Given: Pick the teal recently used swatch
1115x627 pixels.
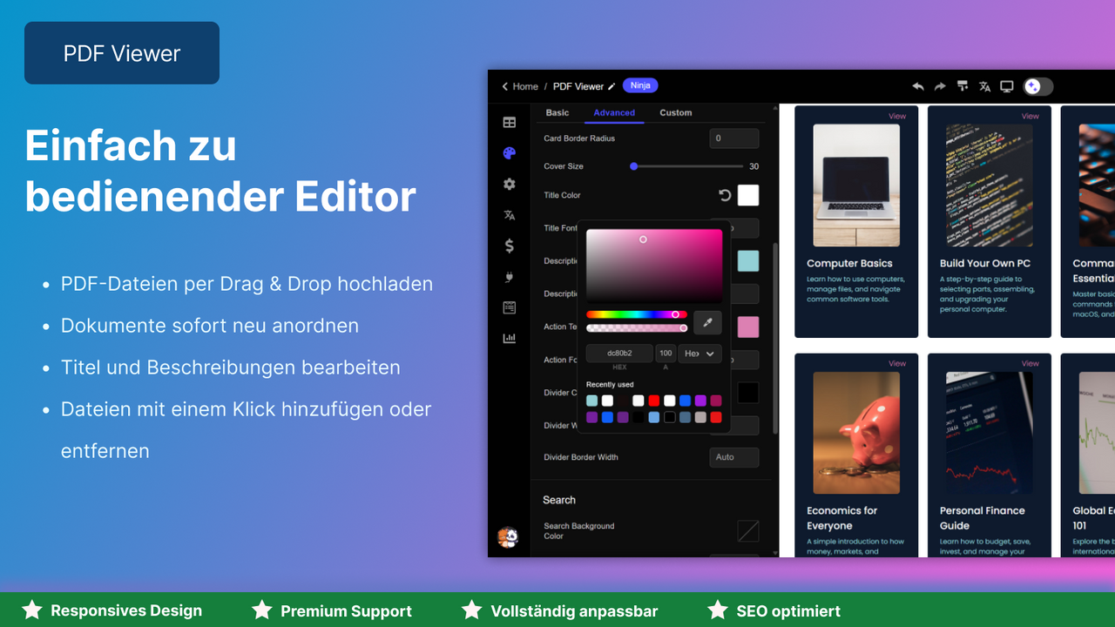Looking at the screenshot, I should 592,401.
